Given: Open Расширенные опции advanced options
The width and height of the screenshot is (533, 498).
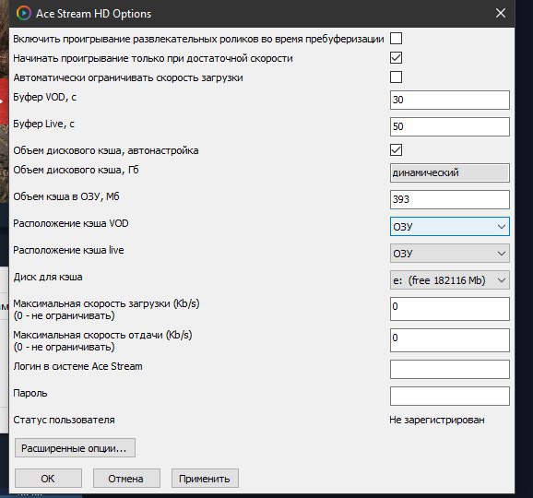Looking at the screenshot, I should [x=75, y=448].
